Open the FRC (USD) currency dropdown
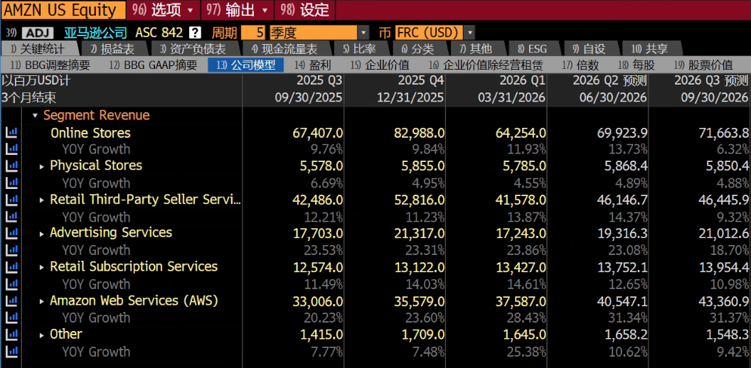 click(435, 33)
